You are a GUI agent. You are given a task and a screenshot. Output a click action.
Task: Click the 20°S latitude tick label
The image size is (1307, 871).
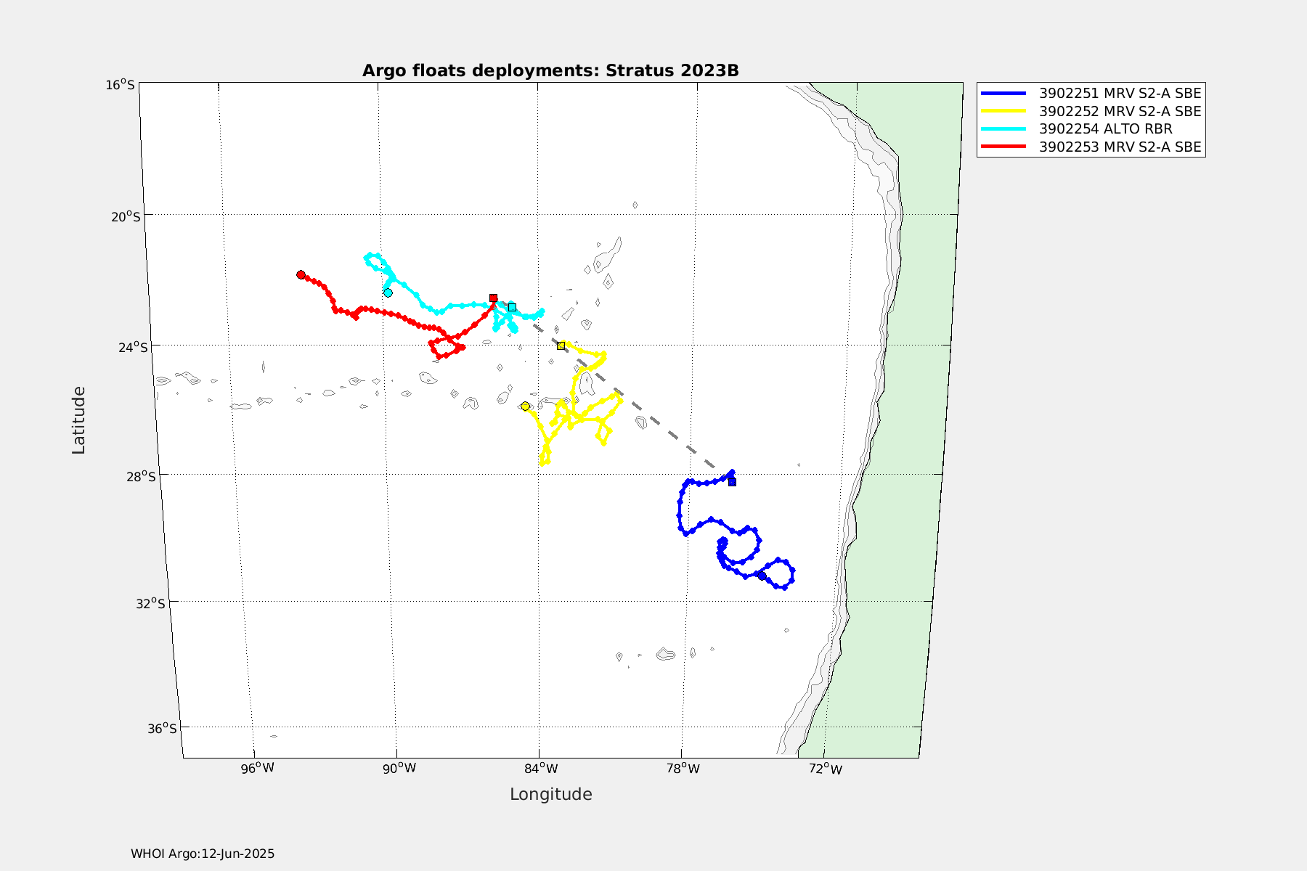125,216
